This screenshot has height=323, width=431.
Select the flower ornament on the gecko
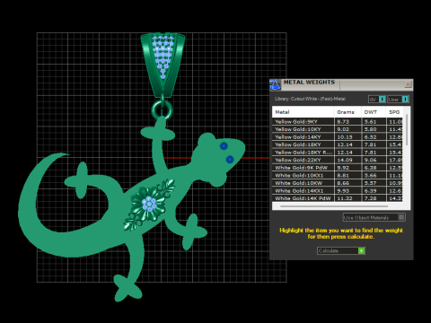(x=149, y=205)
